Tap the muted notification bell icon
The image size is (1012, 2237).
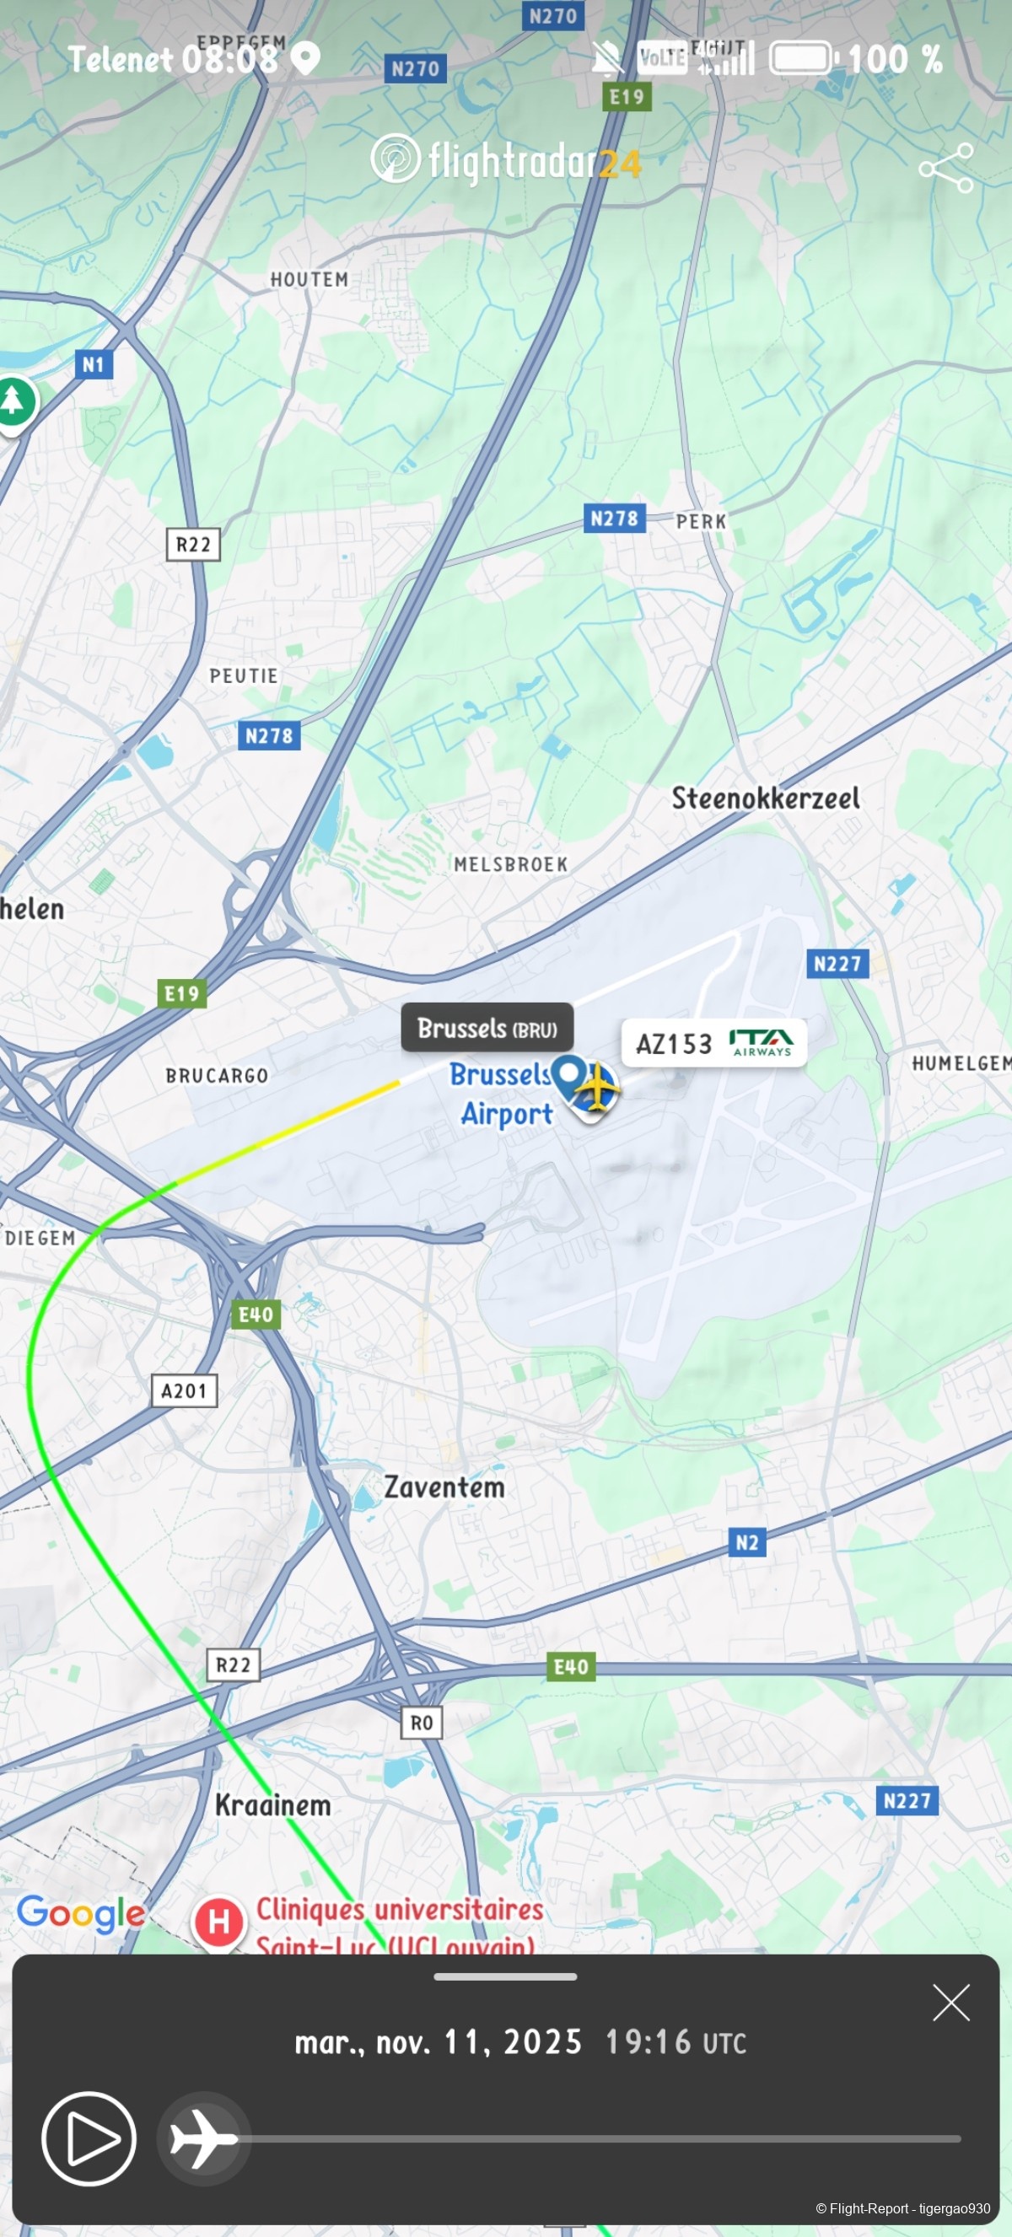(x=607, y=59)
